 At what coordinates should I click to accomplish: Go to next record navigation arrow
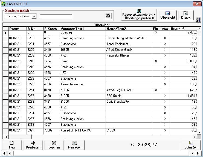point(192,153)
